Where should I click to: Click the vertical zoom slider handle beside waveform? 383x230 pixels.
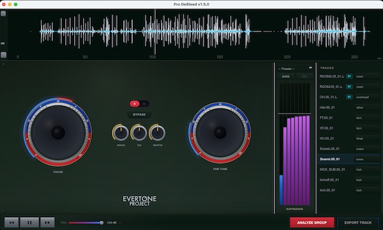(x=3, y=43)
